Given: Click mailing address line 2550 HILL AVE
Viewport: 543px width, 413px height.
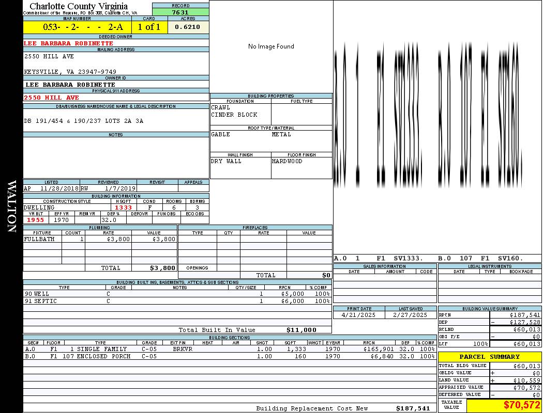Looking at the screenshot, I should pos(49,56).
